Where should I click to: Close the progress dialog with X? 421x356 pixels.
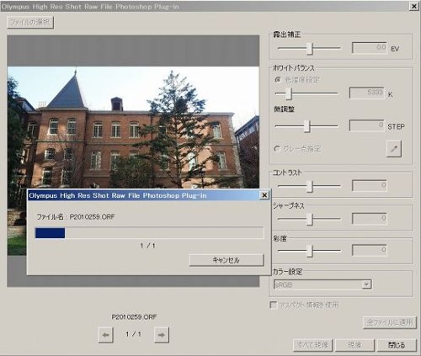tap(264, 195)
